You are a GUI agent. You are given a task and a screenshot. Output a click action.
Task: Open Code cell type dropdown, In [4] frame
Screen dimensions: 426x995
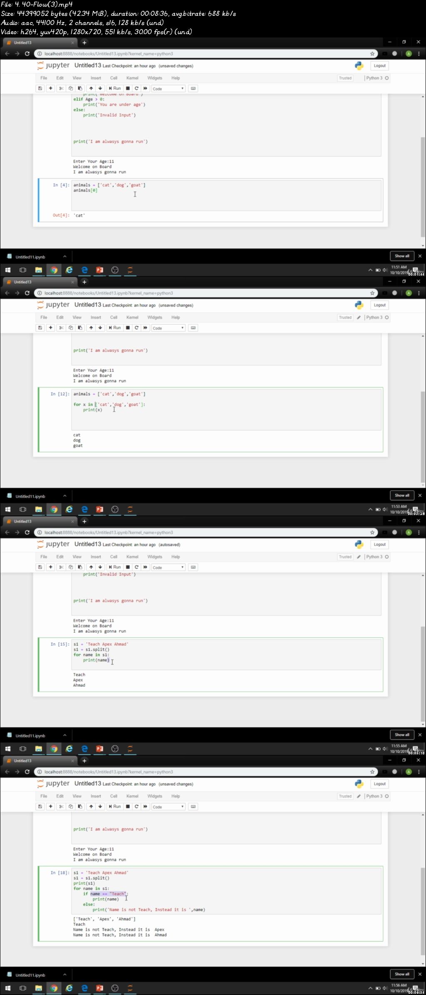[168, 89]
